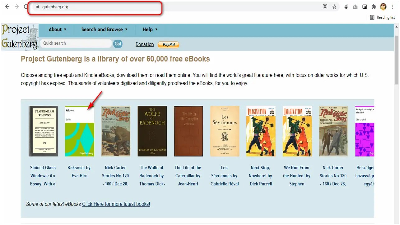
Task: Expand the Search and Browse menu
Action: click(x=105, y=29)
